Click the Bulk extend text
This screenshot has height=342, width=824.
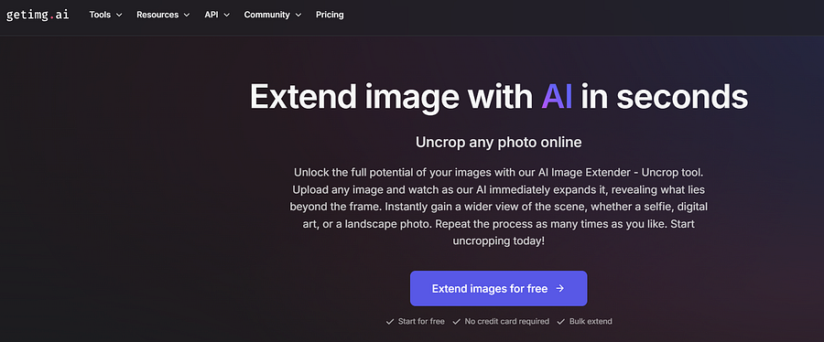(x=591, y=322)
